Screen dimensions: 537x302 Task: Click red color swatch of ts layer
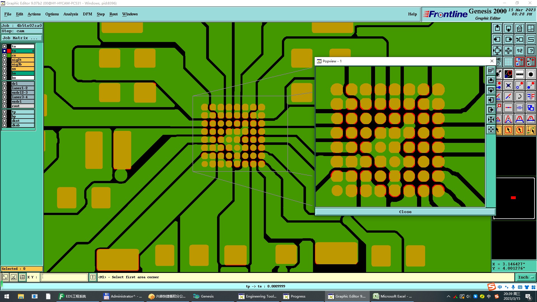point(9,51)
